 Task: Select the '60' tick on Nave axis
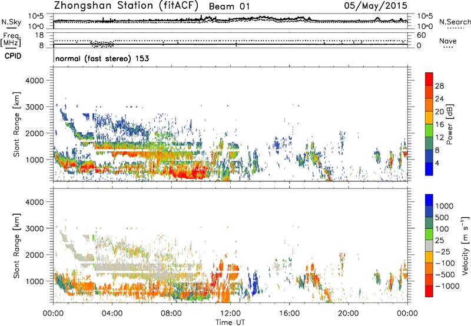(421, 35)
